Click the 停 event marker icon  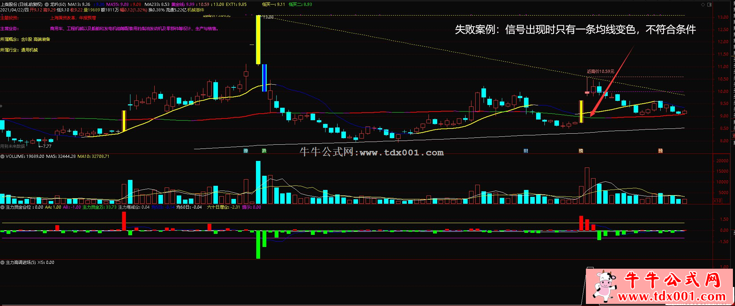point(246,151)
